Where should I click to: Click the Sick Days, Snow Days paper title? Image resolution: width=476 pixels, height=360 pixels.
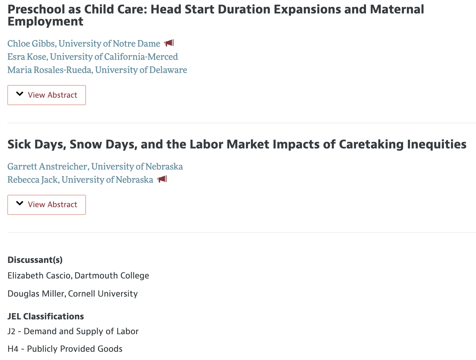coord(237,144)
